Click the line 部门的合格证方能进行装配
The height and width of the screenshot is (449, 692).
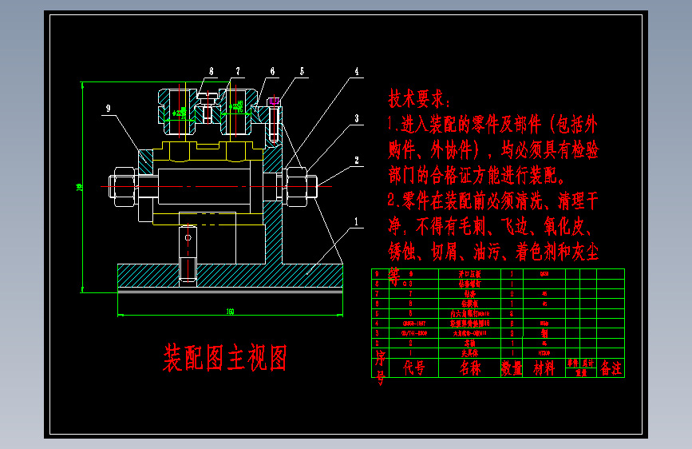click(x=476, y=176)
